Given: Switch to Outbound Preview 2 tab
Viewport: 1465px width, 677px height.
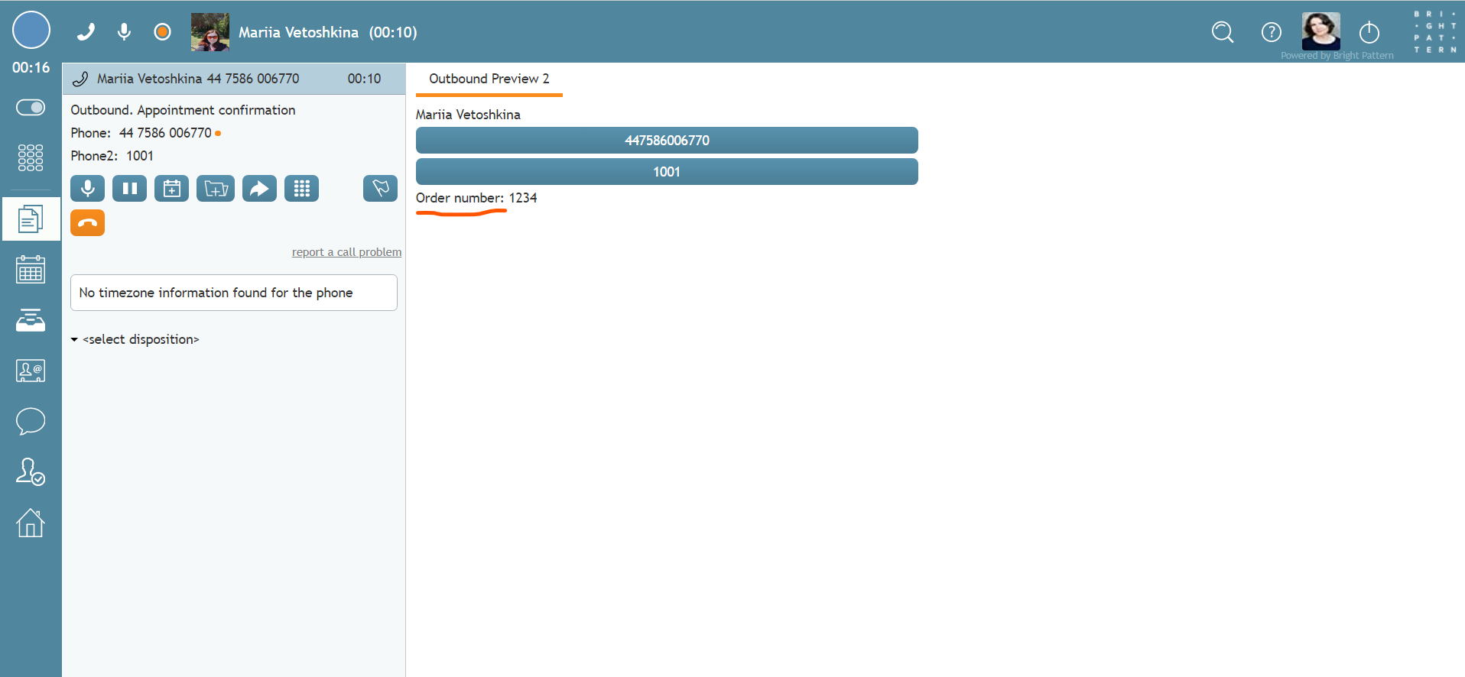Looking at the screenshot, I should (x=489, y=79).
